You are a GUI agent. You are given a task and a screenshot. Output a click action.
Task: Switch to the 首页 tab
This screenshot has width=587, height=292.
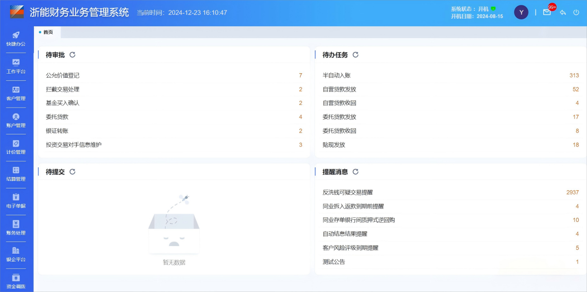pos(48,32)
